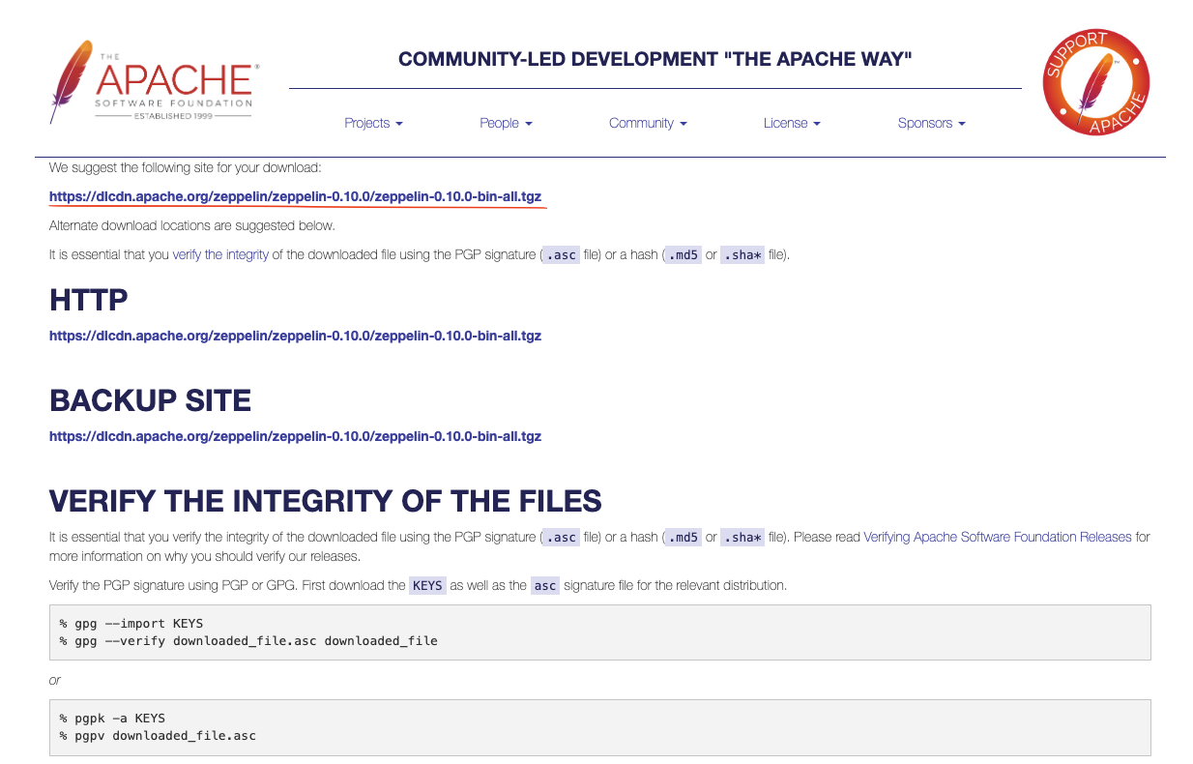
Task: Open Verifying Apache Software Foundation Releases link
Action: pyautogui.click(x=998, y=537)
